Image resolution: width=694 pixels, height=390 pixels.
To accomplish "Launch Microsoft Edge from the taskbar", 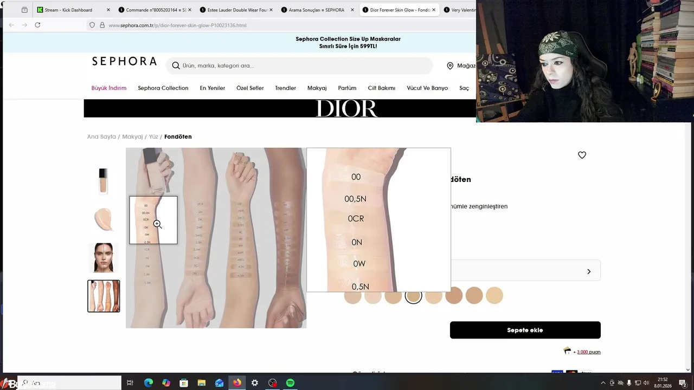I will click(x=149, y=383).
